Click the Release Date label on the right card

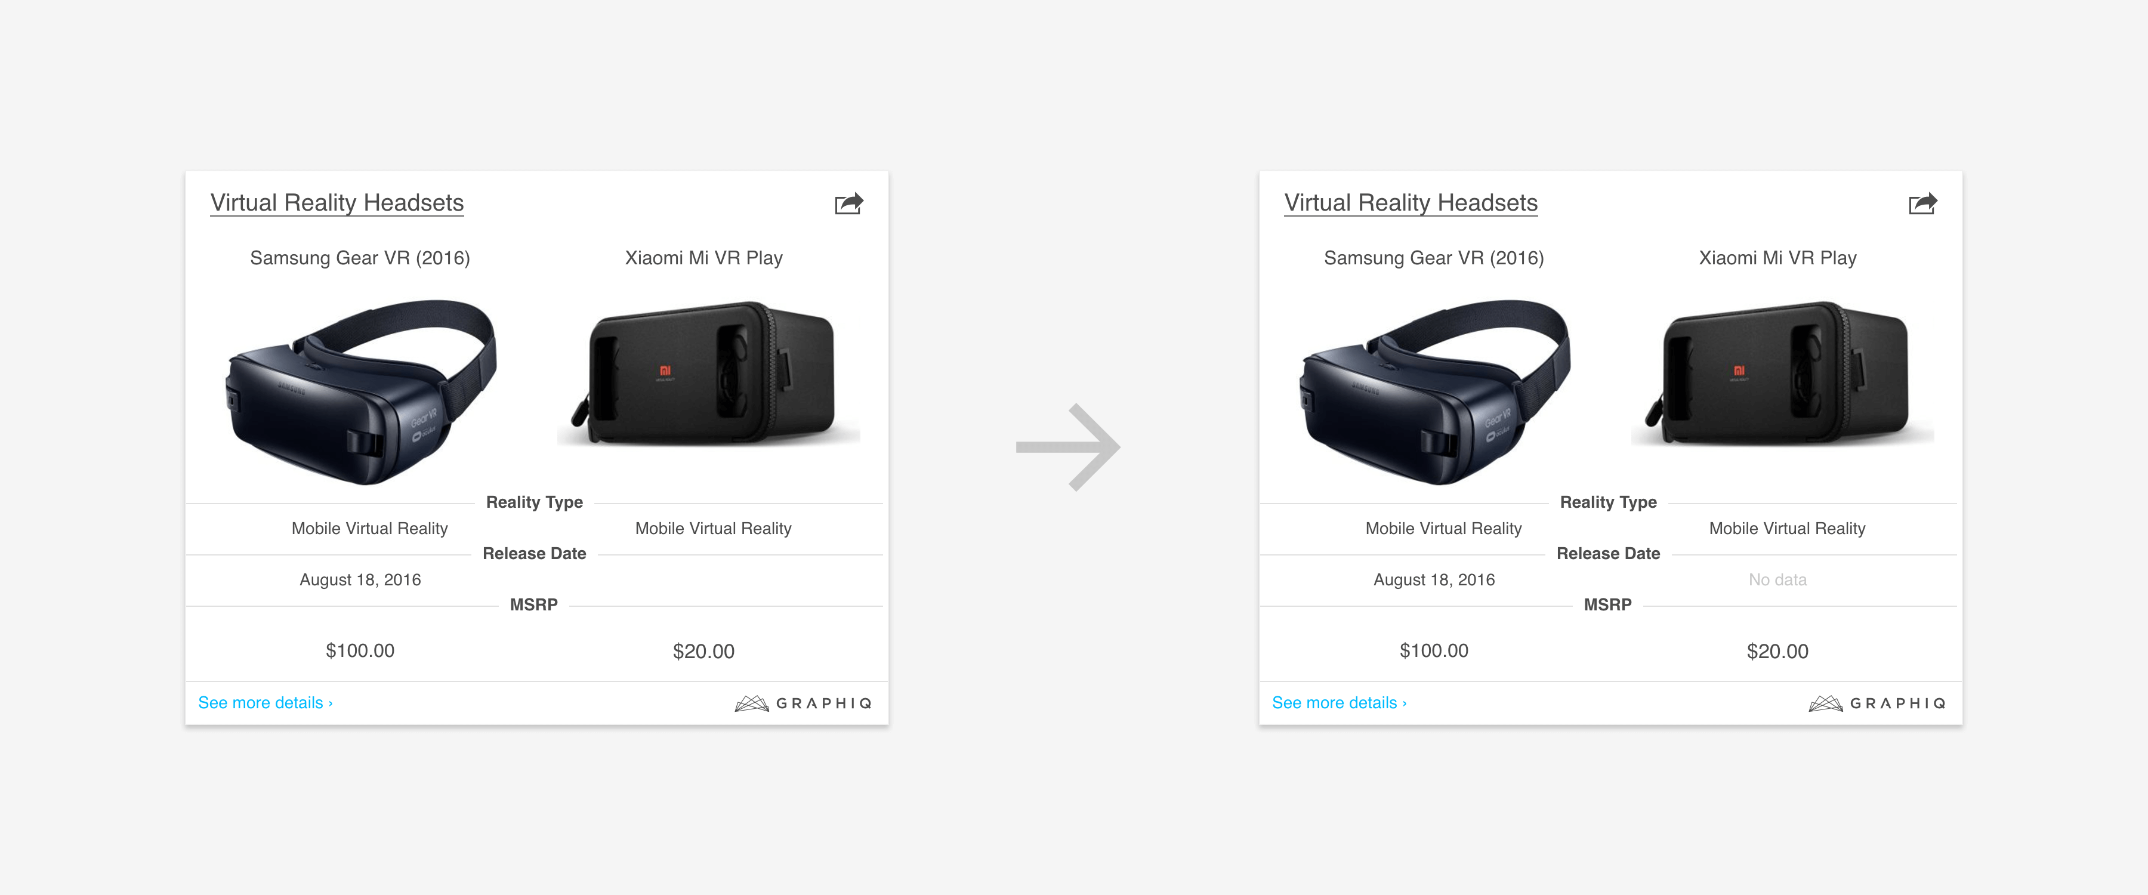[x=1609, y=553]
